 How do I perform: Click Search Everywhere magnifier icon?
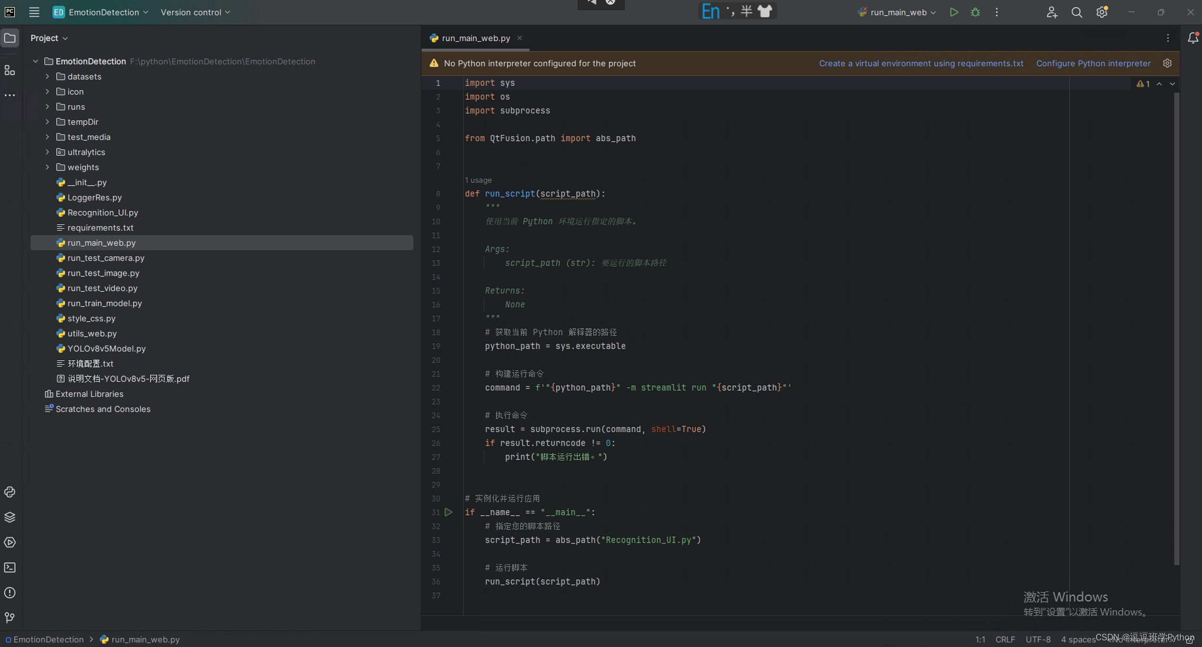coord(1076,12)
